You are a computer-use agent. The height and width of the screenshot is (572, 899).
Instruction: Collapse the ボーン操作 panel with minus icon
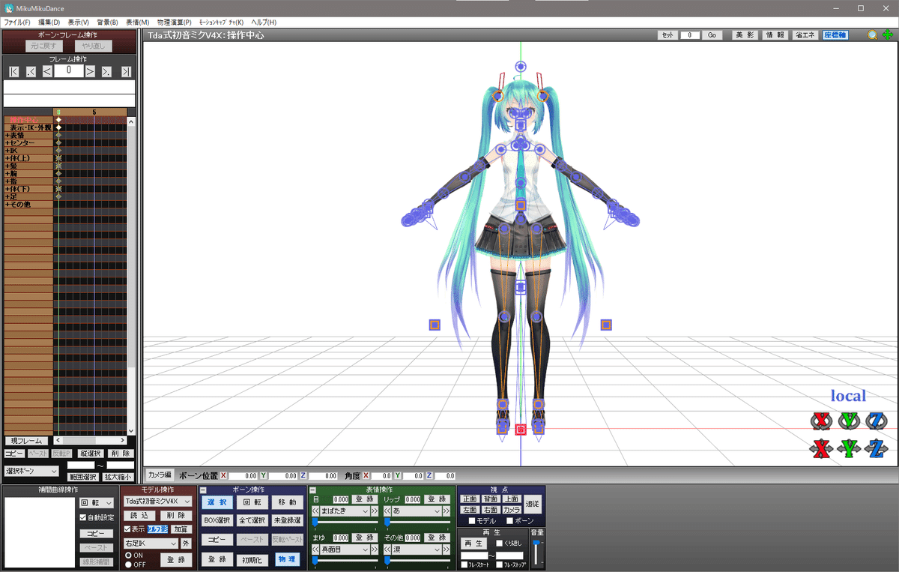204,490
